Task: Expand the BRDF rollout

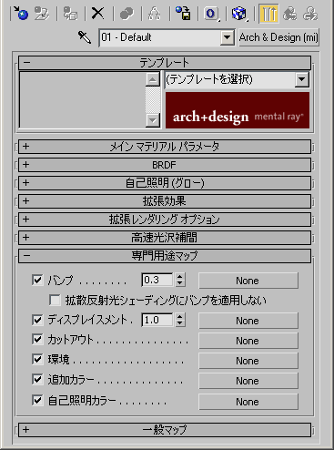Action: click(165, 165)
